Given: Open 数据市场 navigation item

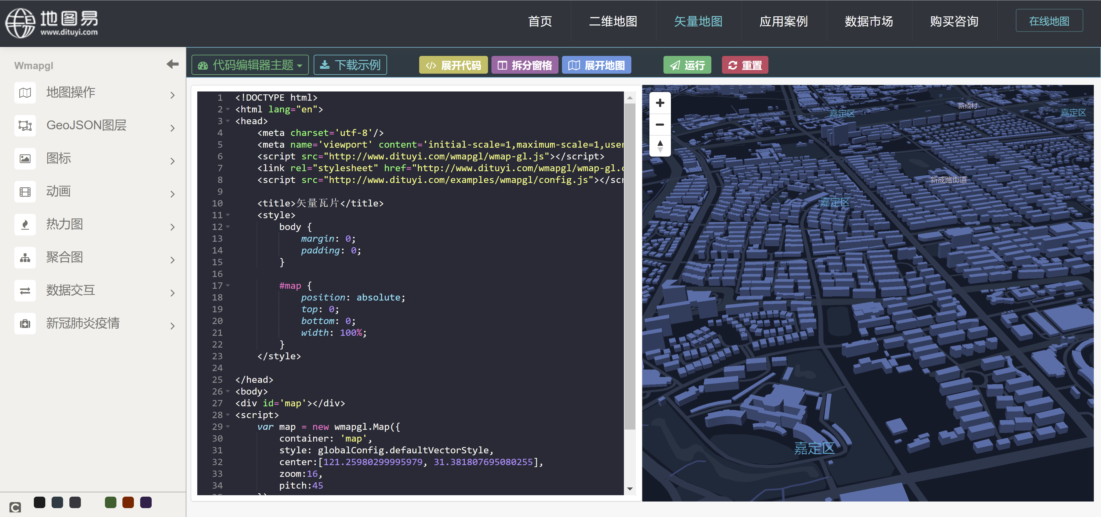Looking at the screenshot, I should coord(869,22).
